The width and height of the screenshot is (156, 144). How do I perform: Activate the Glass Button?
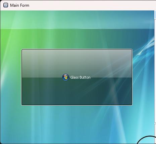77,77
